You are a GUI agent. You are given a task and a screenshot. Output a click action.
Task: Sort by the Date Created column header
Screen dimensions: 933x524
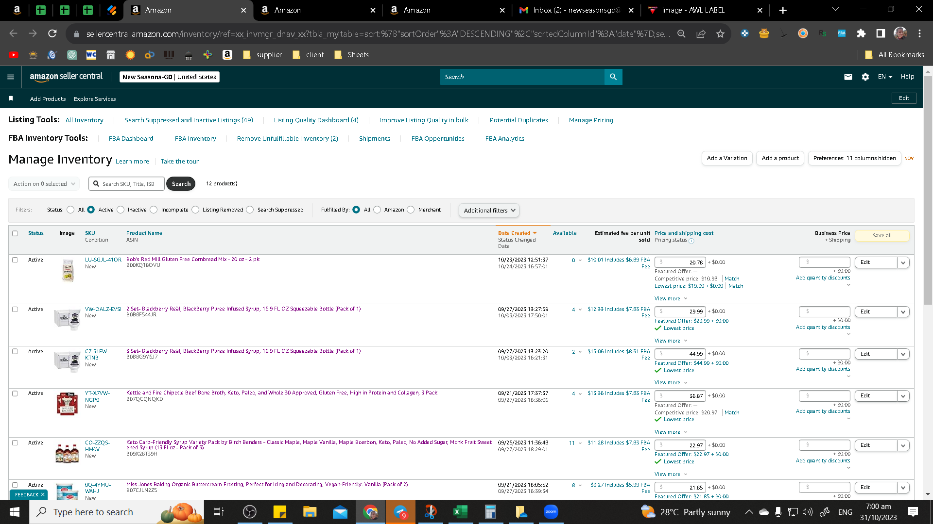click(x=517, y=233)
